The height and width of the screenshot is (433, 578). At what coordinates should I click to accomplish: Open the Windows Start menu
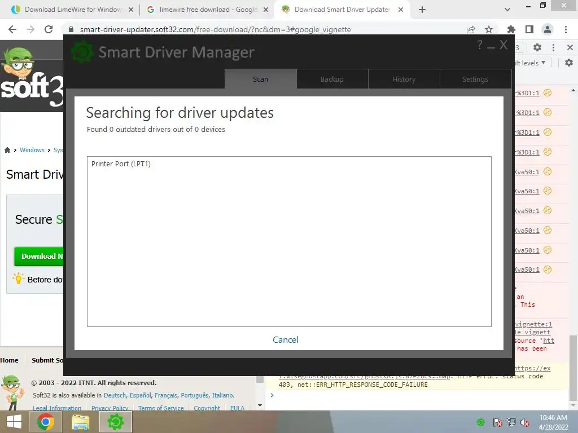(14, 422)
